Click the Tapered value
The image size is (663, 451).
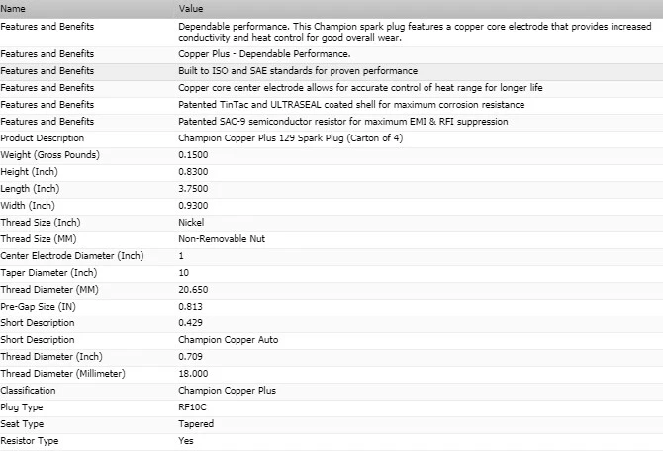point(196,424)
